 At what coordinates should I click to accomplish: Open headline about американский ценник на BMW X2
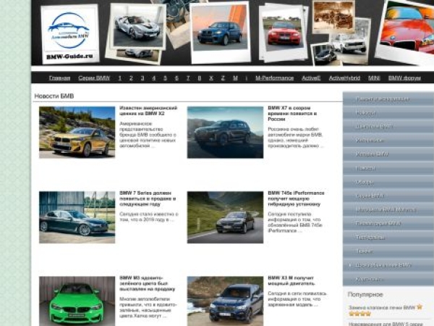148,111
